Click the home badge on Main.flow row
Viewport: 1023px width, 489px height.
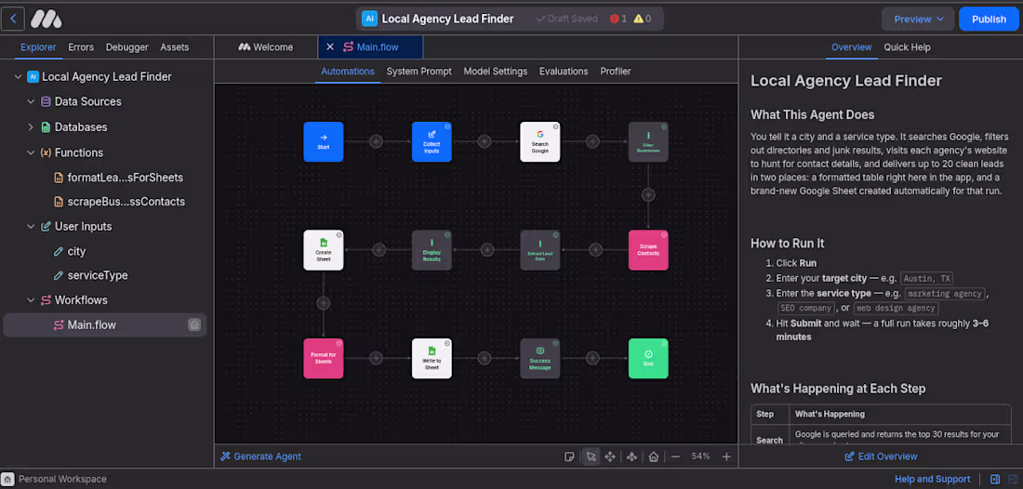194,324
